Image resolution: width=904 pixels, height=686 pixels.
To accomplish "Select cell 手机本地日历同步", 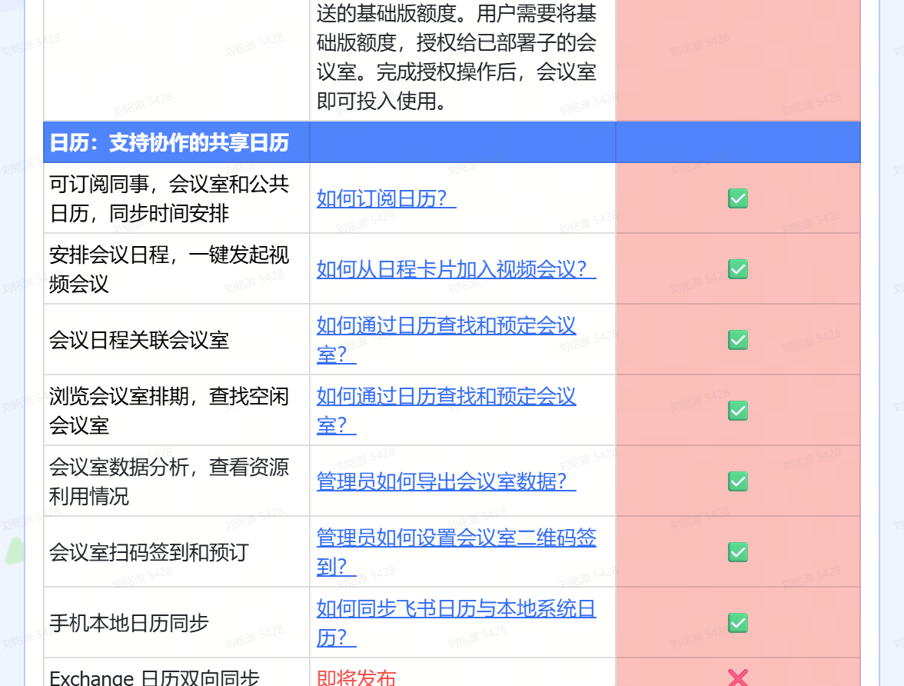I will click(x=177, y=622).
